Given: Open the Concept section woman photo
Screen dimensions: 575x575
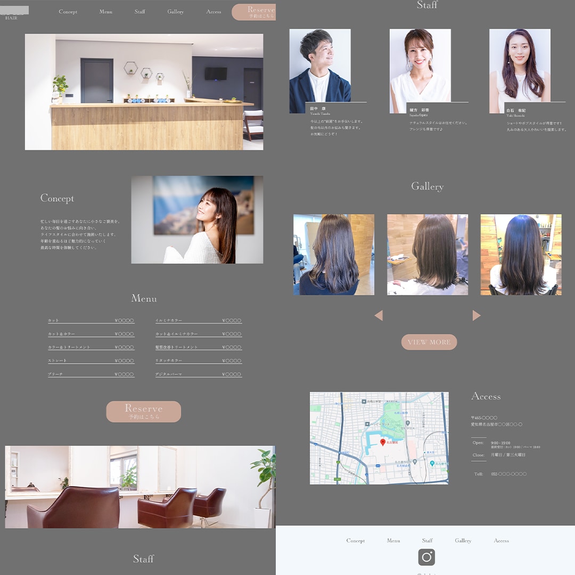Looking at the screenshot, I should tap(198, 220).
